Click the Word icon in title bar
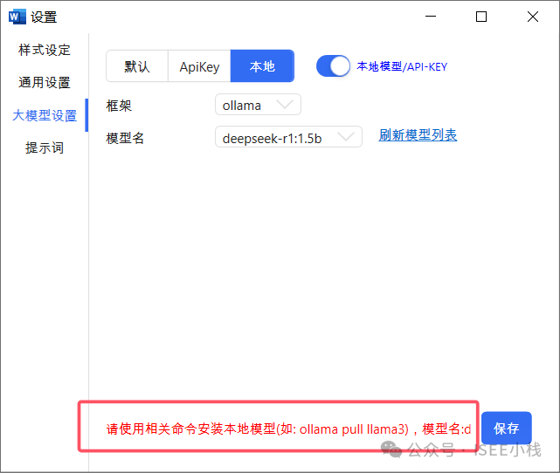Image resolution: width=560 pixels, height=473 pixels. tap(17, 17)
